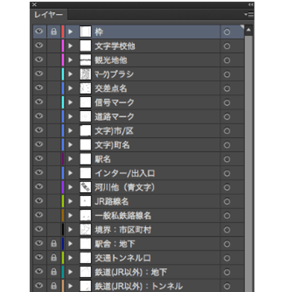This screenshot has width=292, height=292.
Task: Expand the 観光地他 layer contents
Action: tap(70, 60)
